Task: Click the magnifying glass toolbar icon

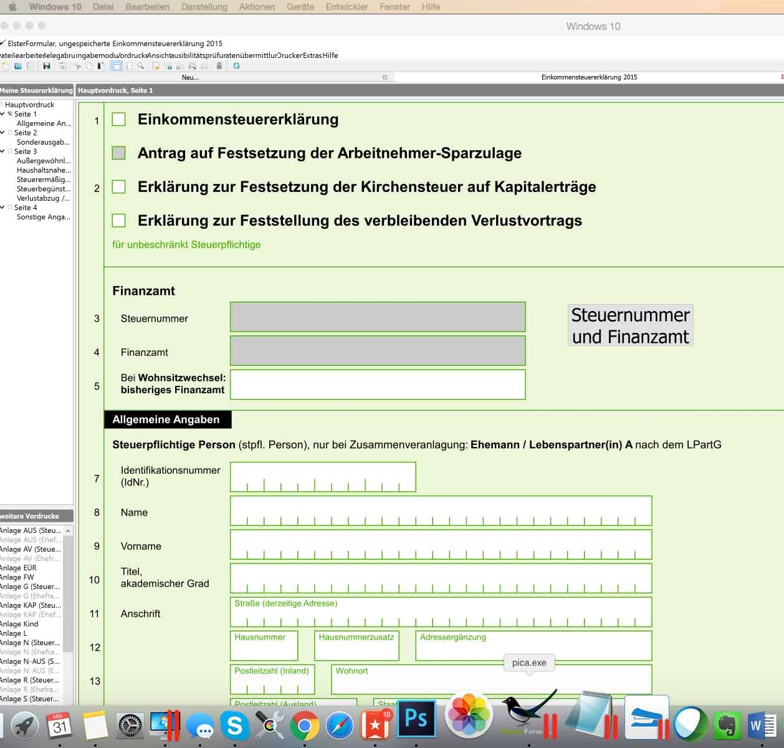Action: coord(141,66)
